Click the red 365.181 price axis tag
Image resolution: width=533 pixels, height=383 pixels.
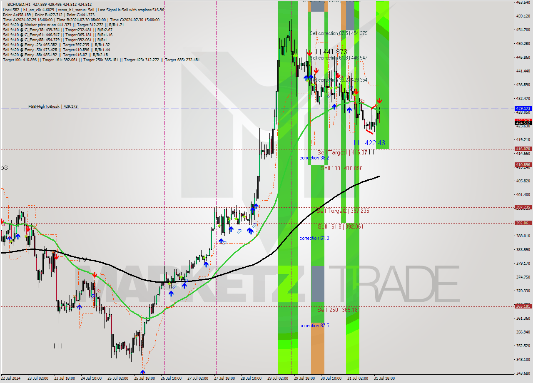[523, 306]
